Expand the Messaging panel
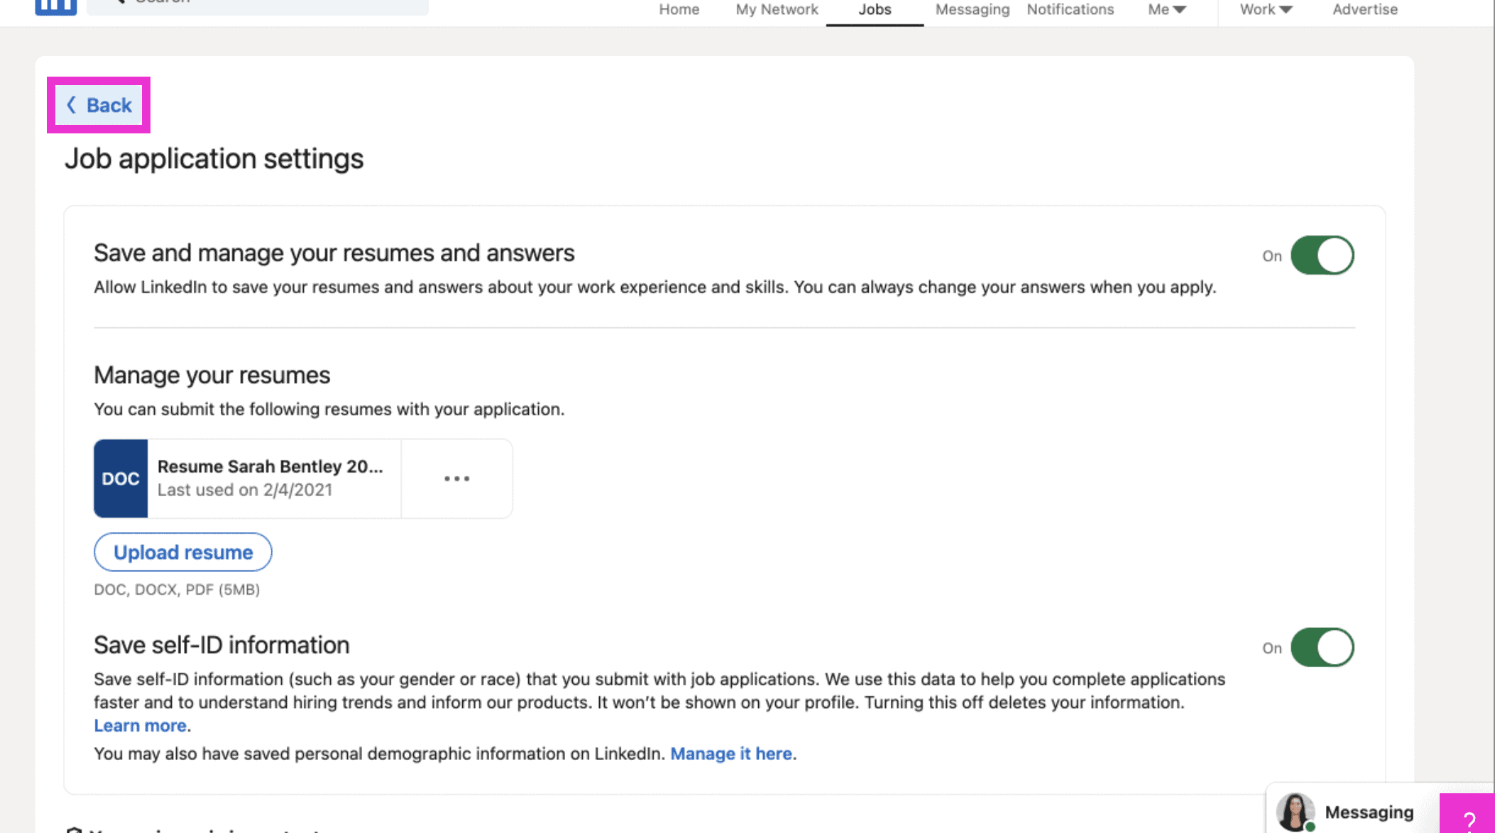 click(x=1369, y=812)
